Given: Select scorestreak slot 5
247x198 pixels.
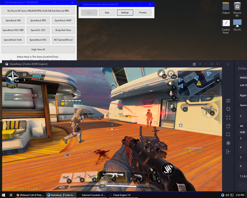Looking at the screenshot, I should 66,178.
